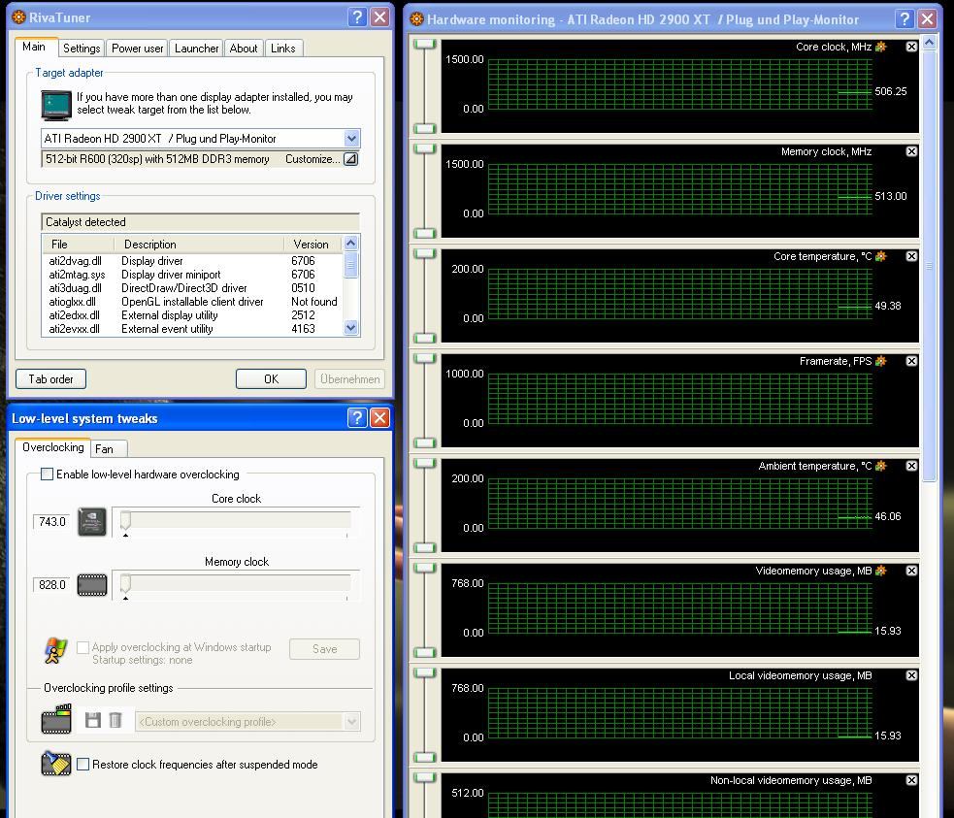Hide the Core clock graph with its X
Image resolution: width=954 pixels, height=818 pixels.
(x=911, y=47)
